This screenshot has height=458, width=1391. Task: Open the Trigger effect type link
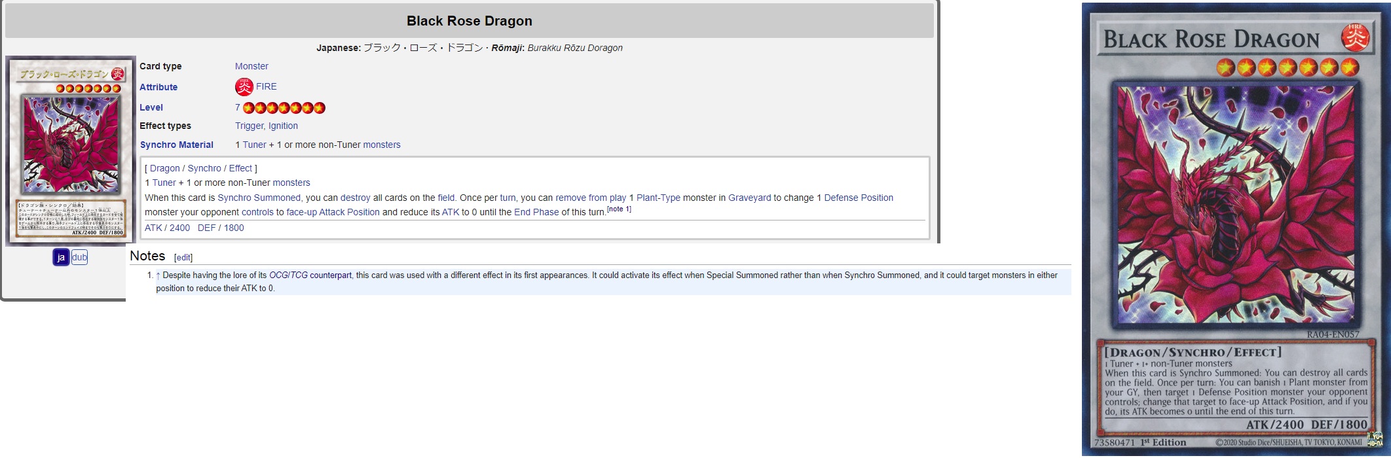point(249,126)
